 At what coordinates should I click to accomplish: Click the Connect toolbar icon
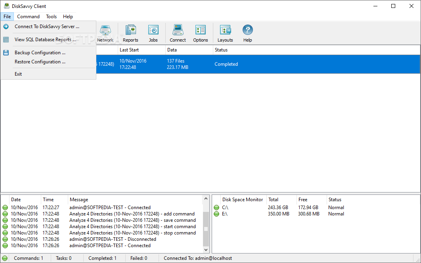(178, 33)
